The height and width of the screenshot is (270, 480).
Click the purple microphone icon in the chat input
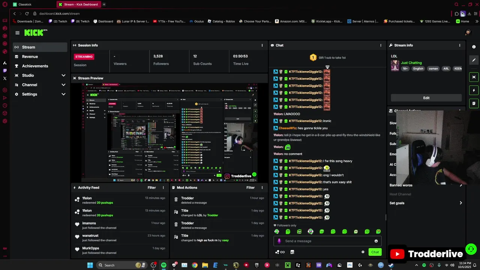tap(279, 241)
